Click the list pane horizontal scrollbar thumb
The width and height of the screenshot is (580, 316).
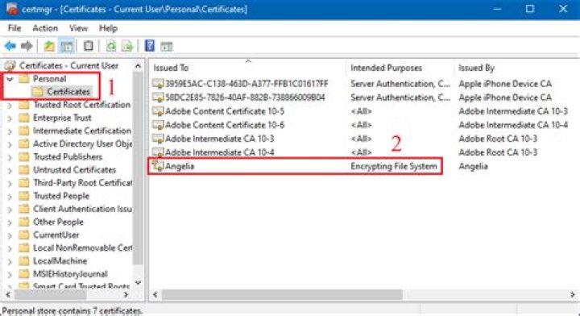(282, 295)
